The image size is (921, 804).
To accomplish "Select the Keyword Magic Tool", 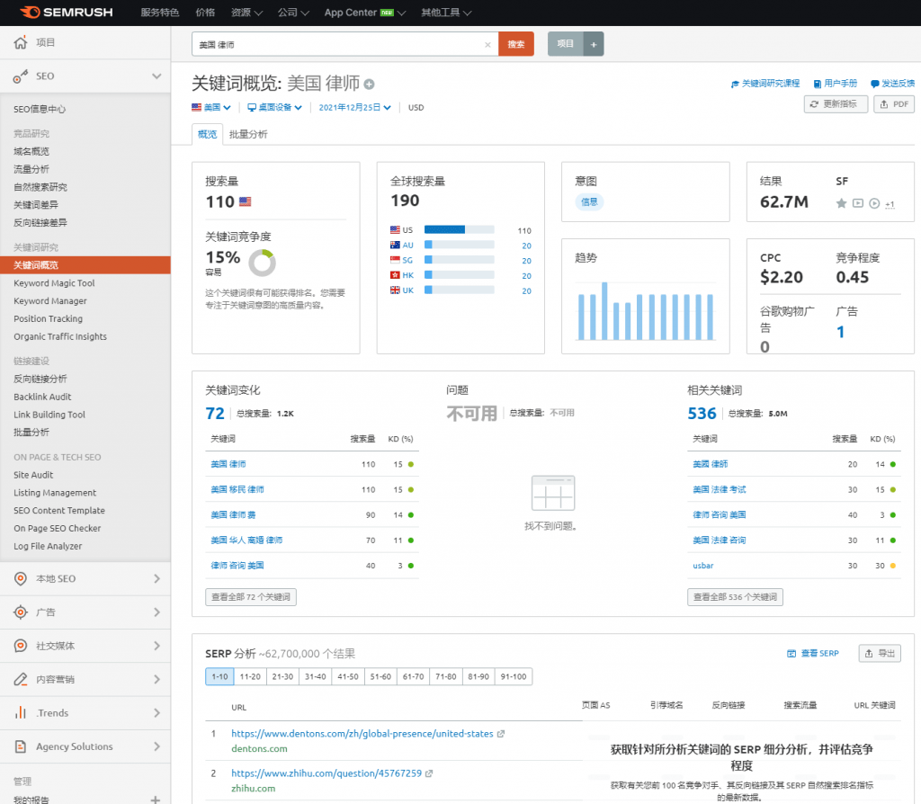I will tap(54, 282).
